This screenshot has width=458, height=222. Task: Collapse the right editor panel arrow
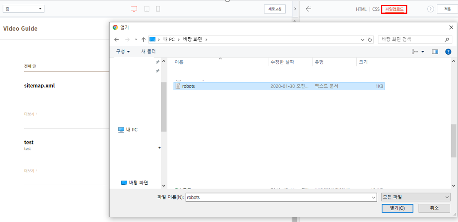[x=295, y=9]
